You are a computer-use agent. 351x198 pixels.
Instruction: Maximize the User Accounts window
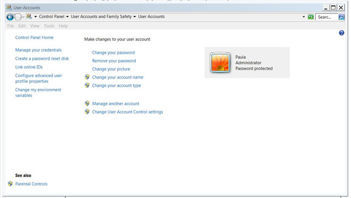pos(333,8)
